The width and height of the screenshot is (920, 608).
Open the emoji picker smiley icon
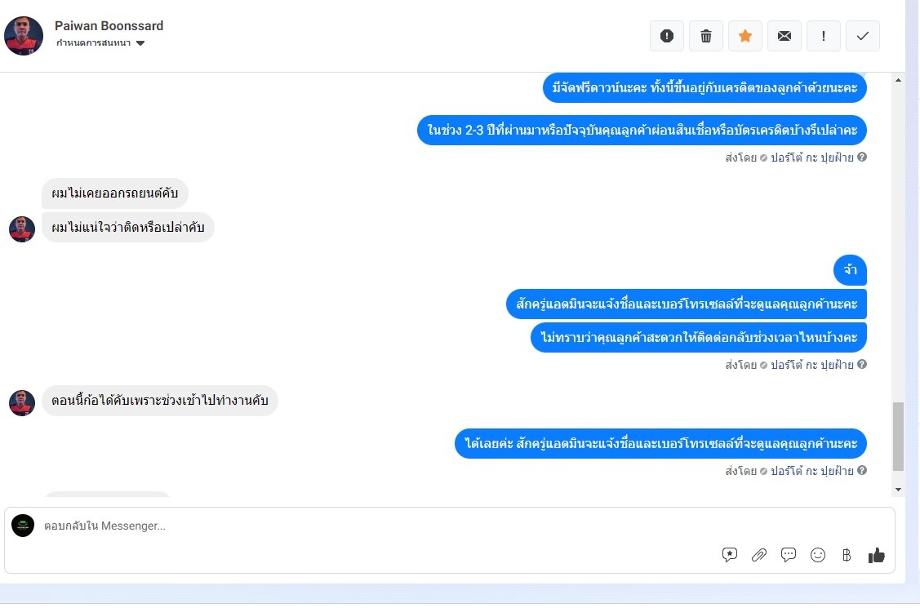coord(818,555)
